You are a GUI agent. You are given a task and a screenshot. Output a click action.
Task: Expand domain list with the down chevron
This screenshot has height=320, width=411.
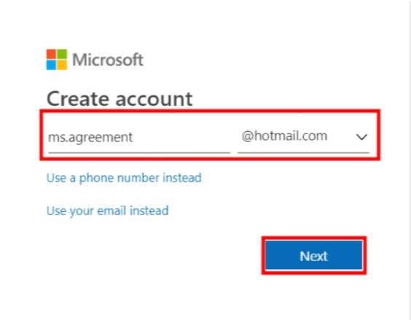(361, 136)
